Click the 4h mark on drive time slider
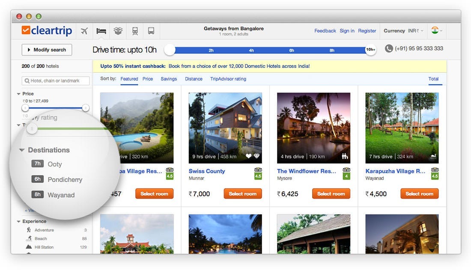This screenshot has height=270, width=471. coord(251,50)
